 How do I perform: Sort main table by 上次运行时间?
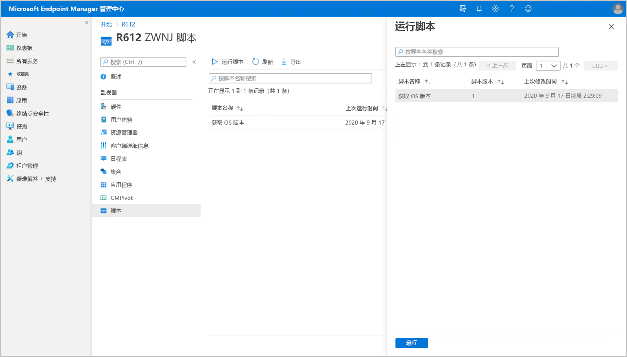pyautogui.click(x=366, y=108)
